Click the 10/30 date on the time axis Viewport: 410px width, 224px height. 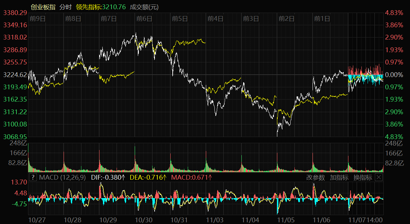[144, 220]
